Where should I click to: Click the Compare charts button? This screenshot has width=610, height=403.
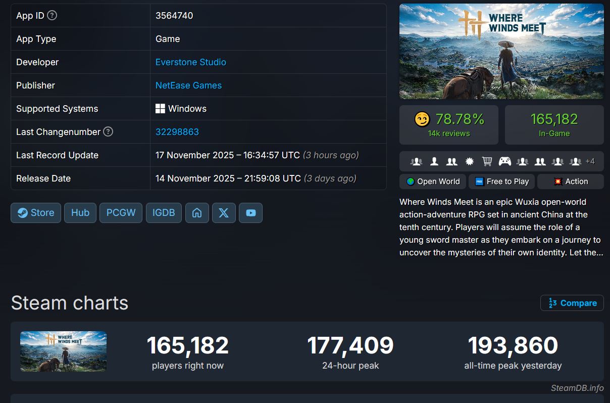click(572, 303)
